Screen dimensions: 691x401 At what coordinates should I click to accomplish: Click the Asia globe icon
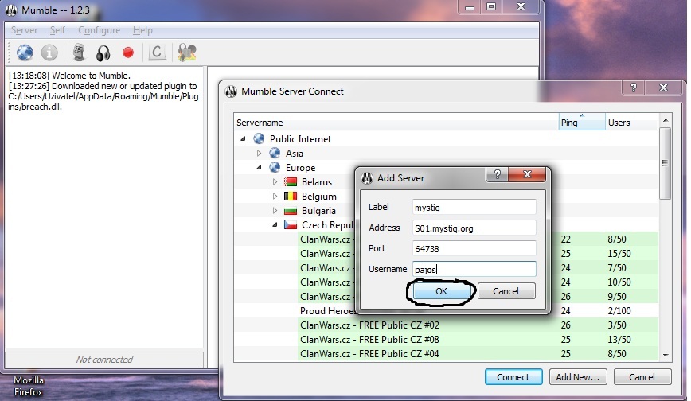275,154
